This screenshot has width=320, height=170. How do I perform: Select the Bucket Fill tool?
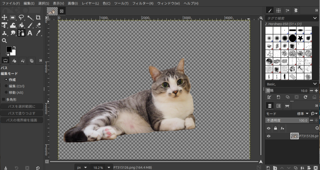[21, 25]
